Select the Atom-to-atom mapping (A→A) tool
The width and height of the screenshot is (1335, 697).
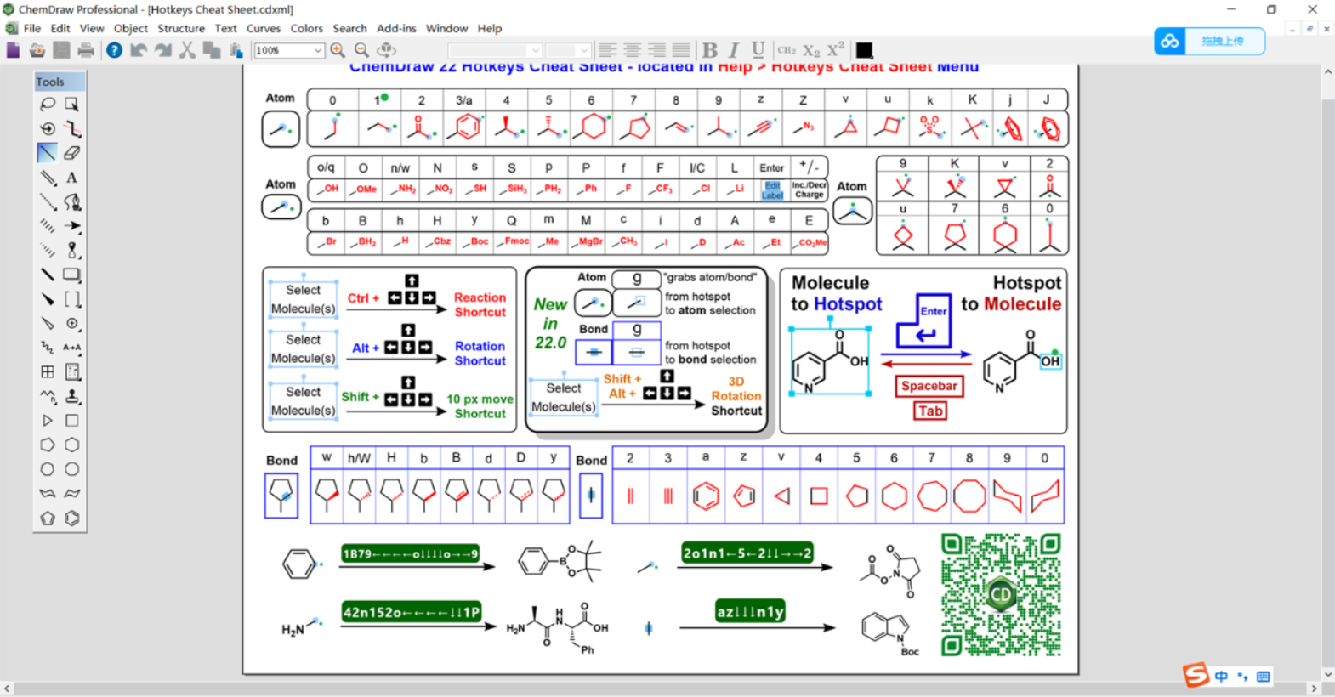click(x=72, y=348)
